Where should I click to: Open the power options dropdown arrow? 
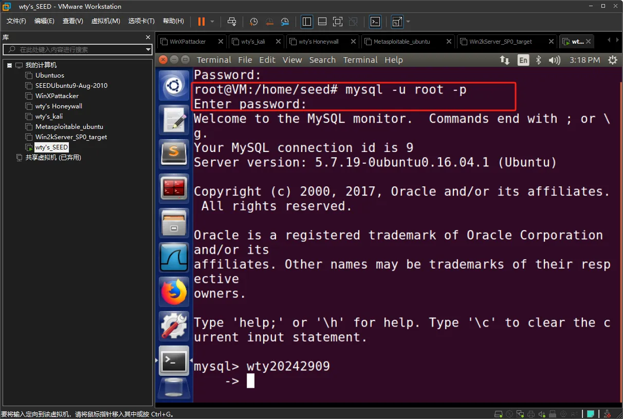(x=211, y=22)
